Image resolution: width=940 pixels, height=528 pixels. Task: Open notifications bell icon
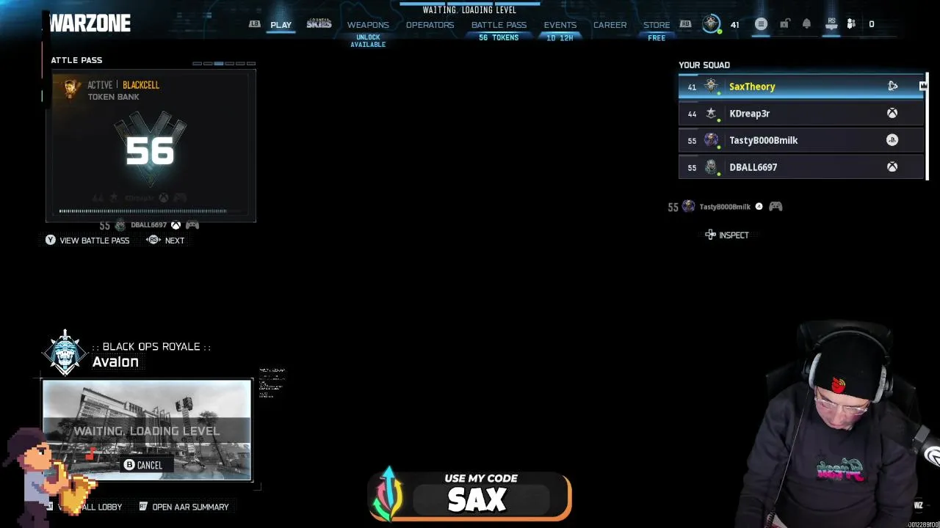tap(806, 24)
